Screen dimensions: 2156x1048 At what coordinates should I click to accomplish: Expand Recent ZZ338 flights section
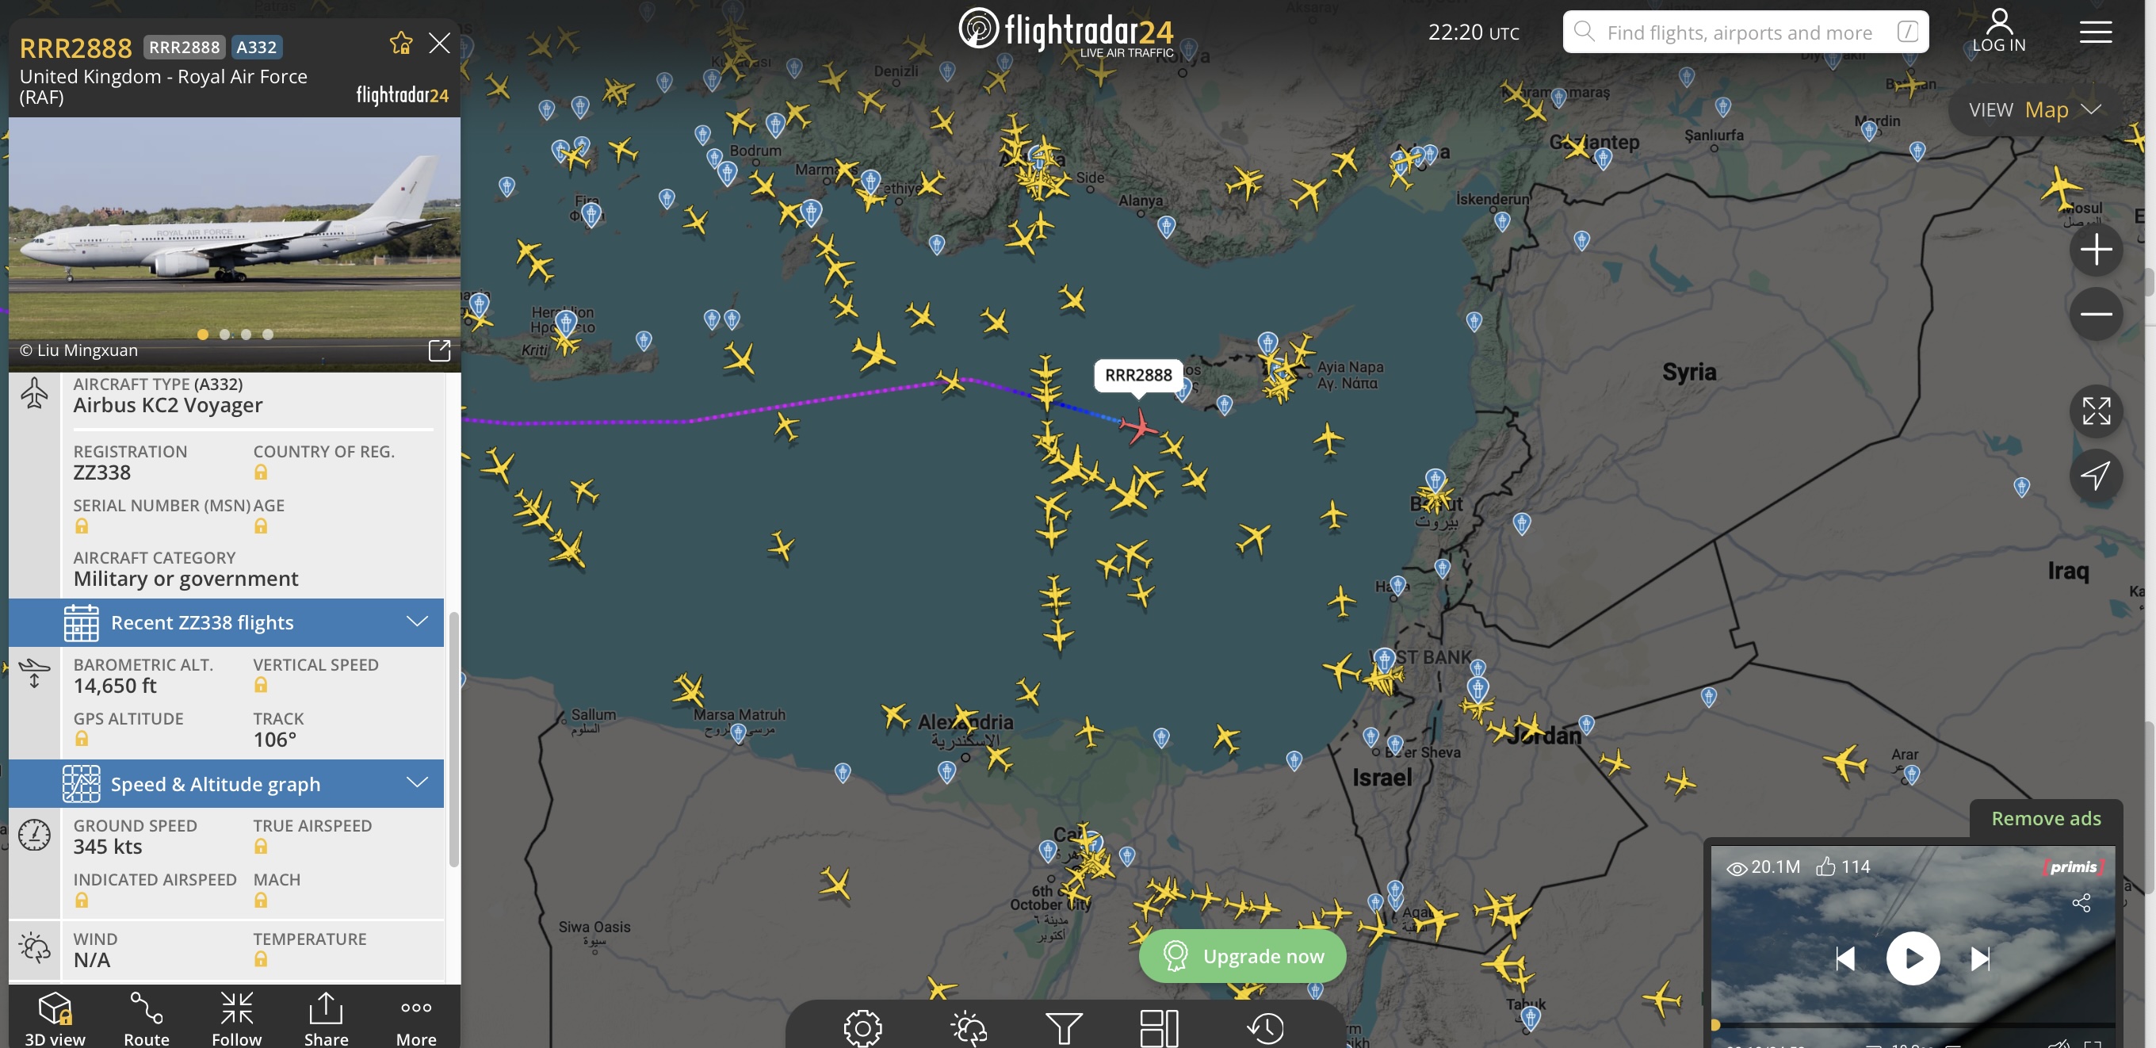tap(226, 622)
